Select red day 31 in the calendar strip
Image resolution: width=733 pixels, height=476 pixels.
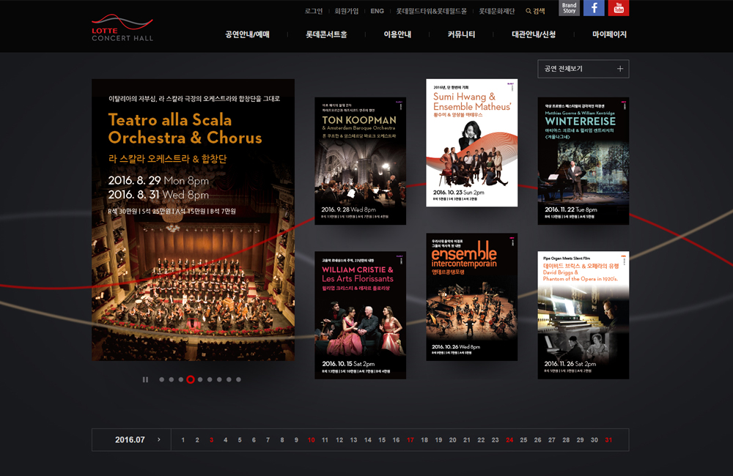coord(608,440)
